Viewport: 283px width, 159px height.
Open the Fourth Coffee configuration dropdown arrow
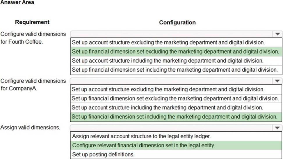click(277, 34)
